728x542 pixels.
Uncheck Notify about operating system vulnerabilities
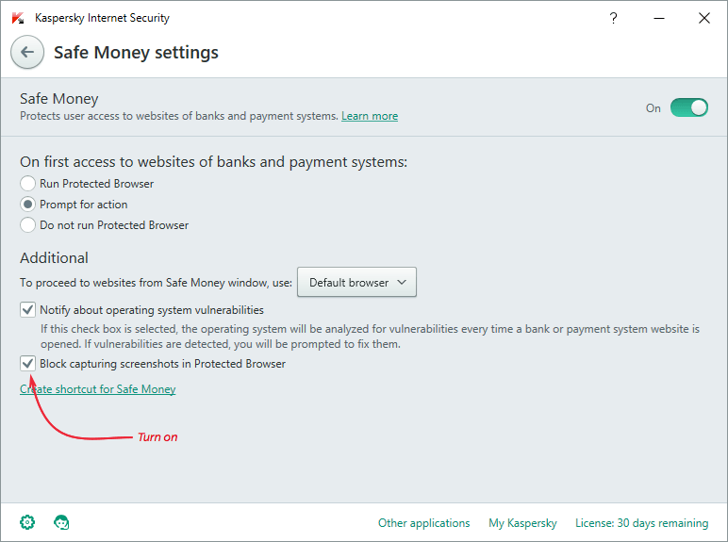[28, 309]
